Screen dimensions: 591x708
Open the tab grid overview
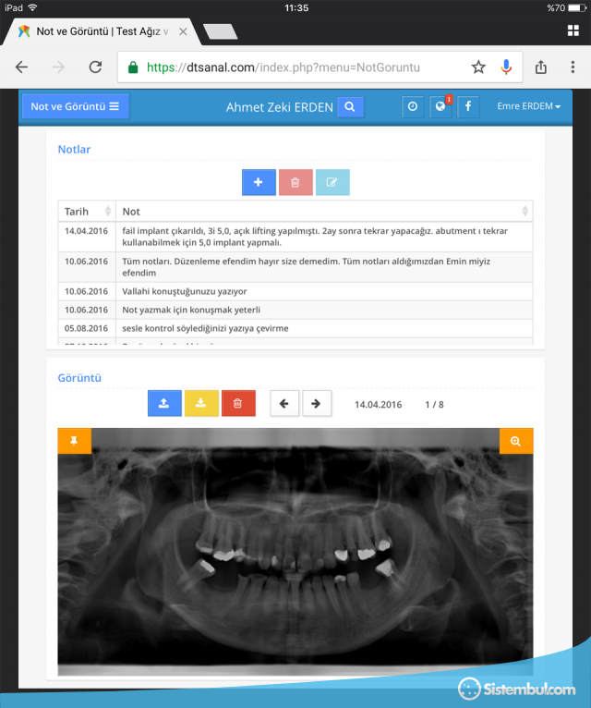click(x=573, y=31)
